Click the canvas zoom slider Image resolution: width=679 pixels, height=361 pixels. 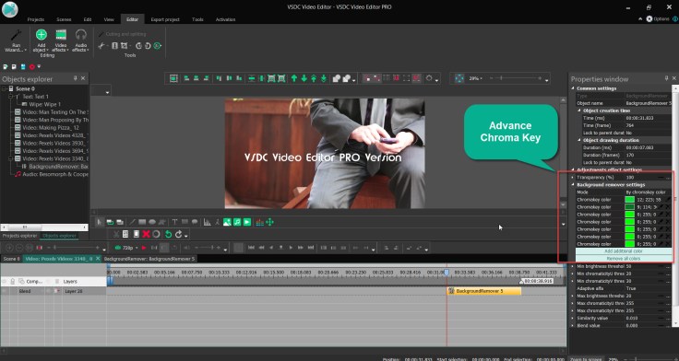click(517, 78)
